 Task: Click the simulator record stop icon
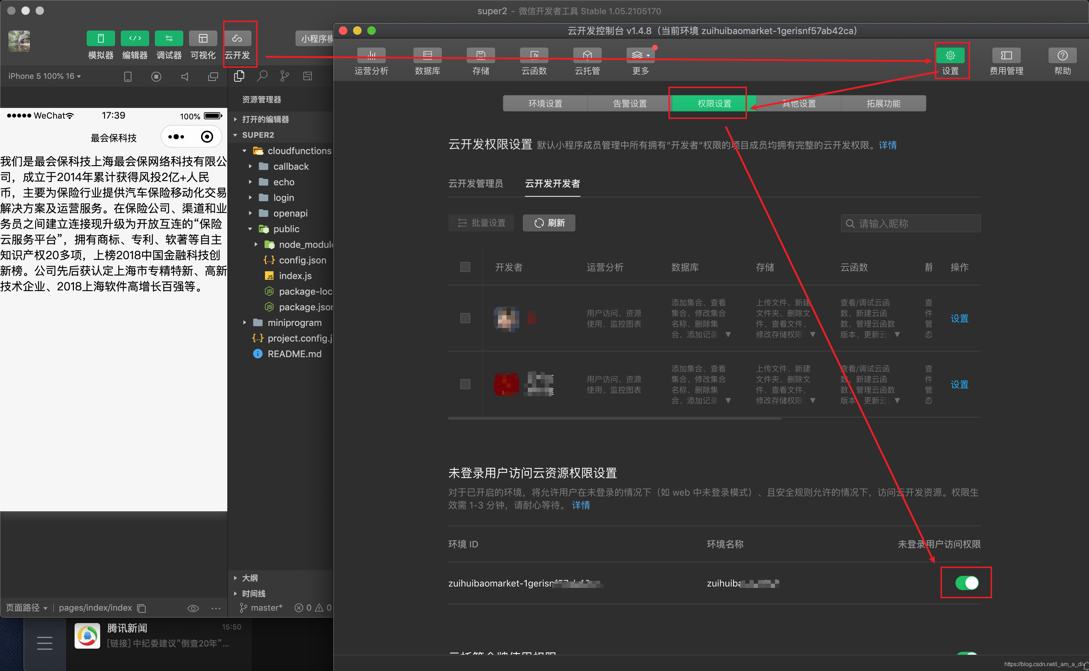(x=156, y=76)
